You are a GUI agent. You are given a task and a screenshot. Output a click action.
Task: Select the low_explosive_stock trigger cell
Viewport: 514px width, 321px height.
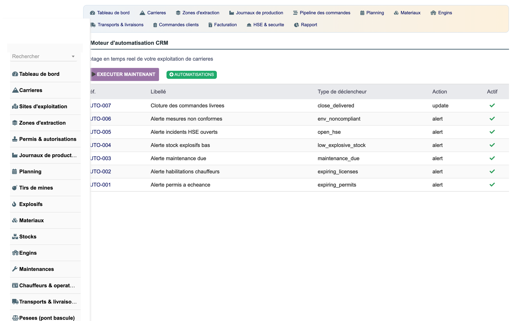coord(342,145)
